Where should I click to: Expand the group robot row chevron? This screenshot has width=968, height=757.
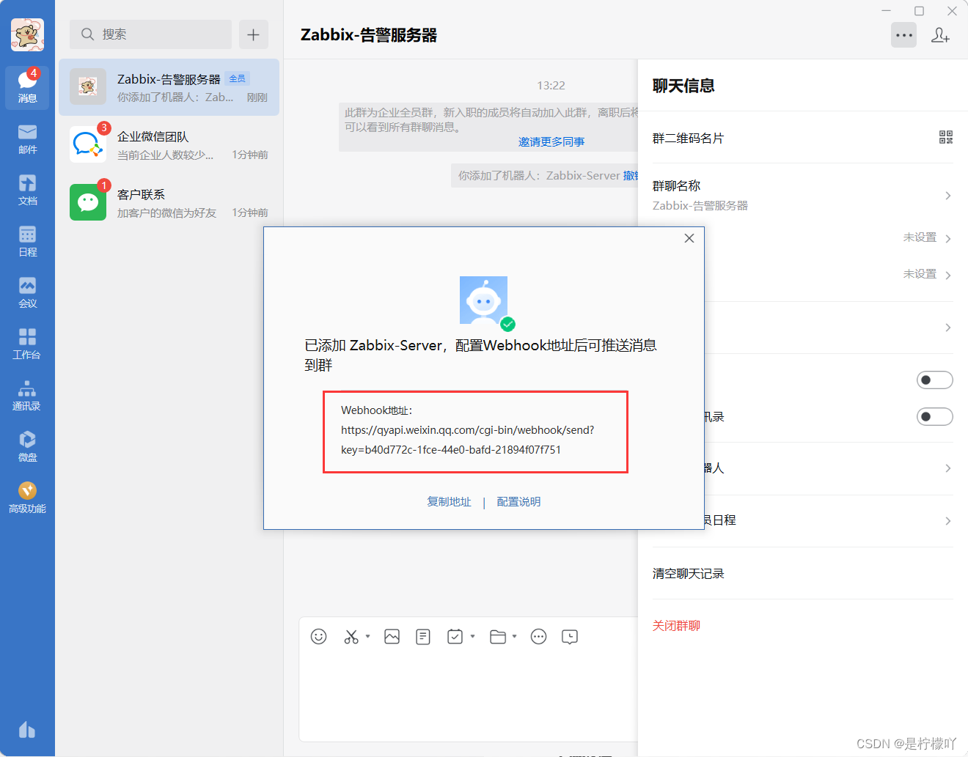(x=948, y=468)
